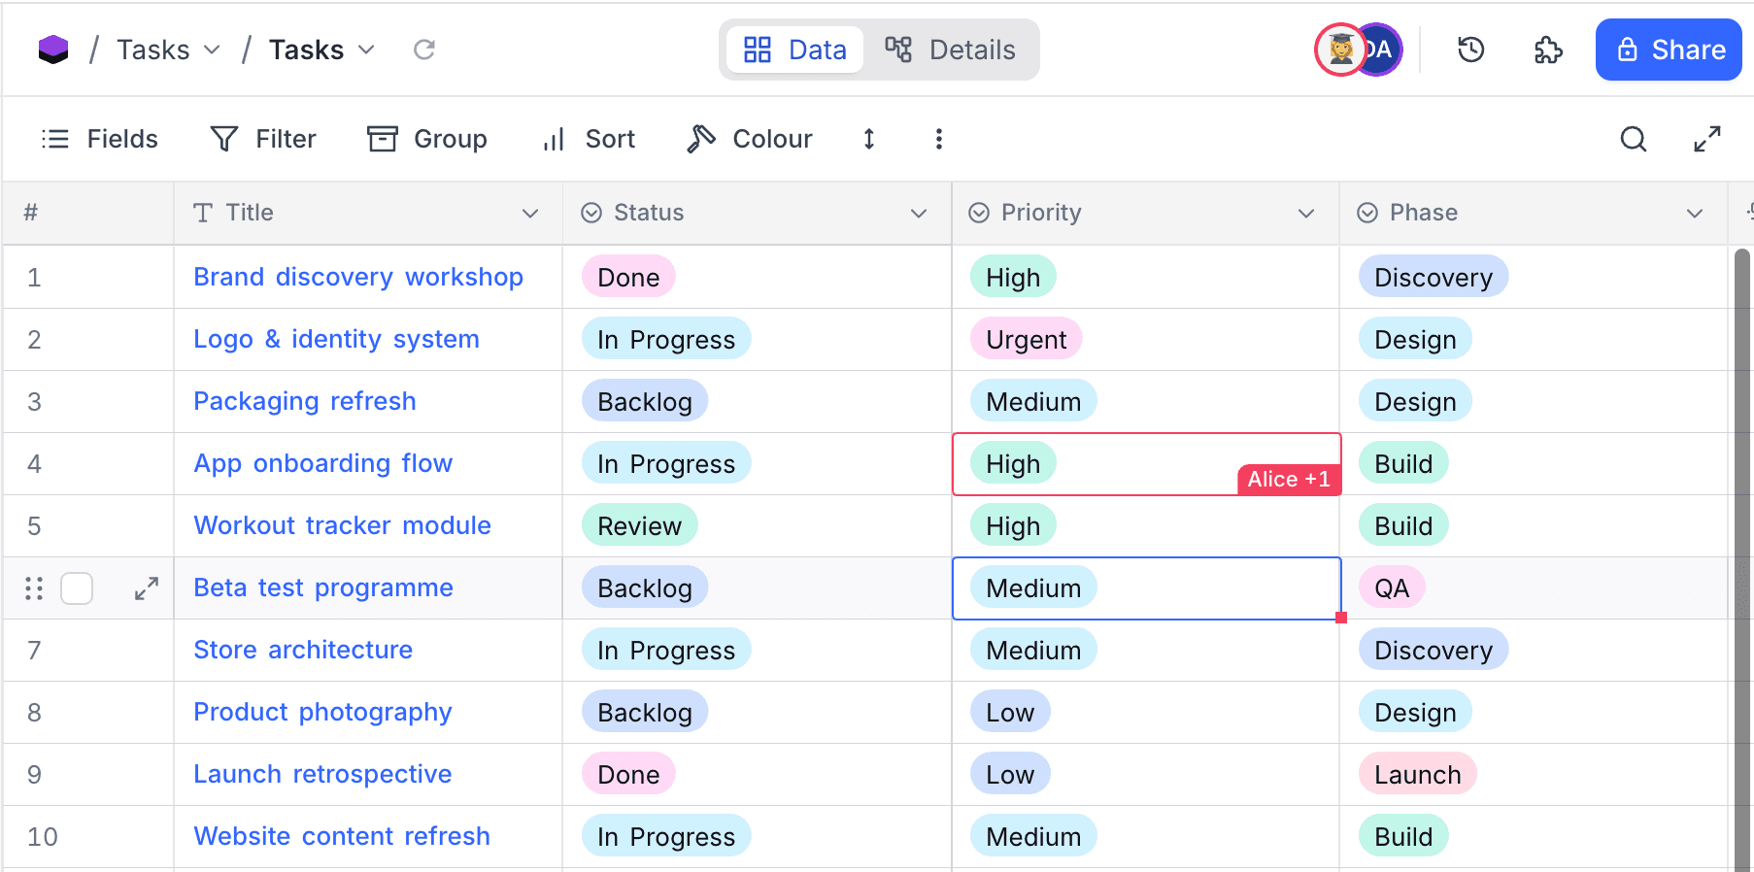The height and width of the screenshot is (872, 1754).
Task: Open the Title column dropdown arrow
Action: [530, 214]
